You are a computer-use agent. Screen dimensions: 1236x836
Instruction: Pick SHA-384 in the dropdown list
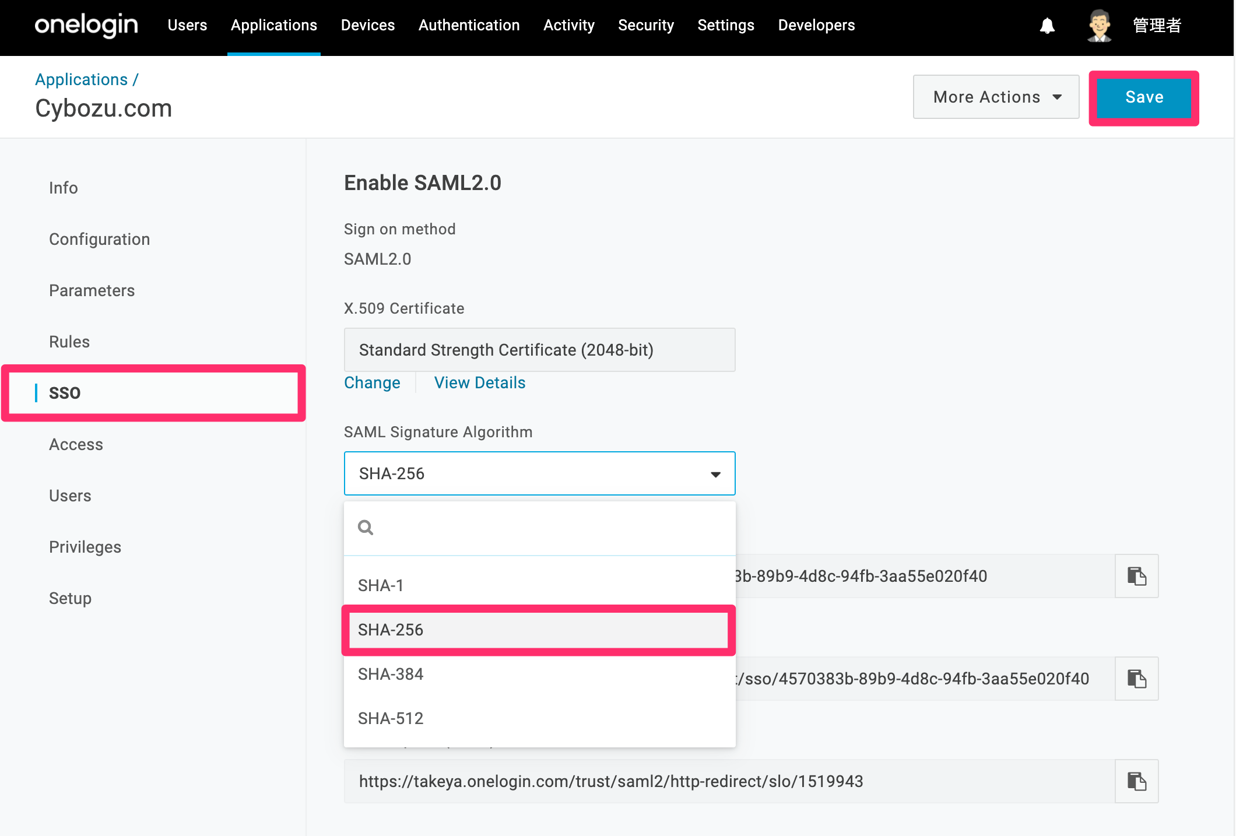coord(539,674)
